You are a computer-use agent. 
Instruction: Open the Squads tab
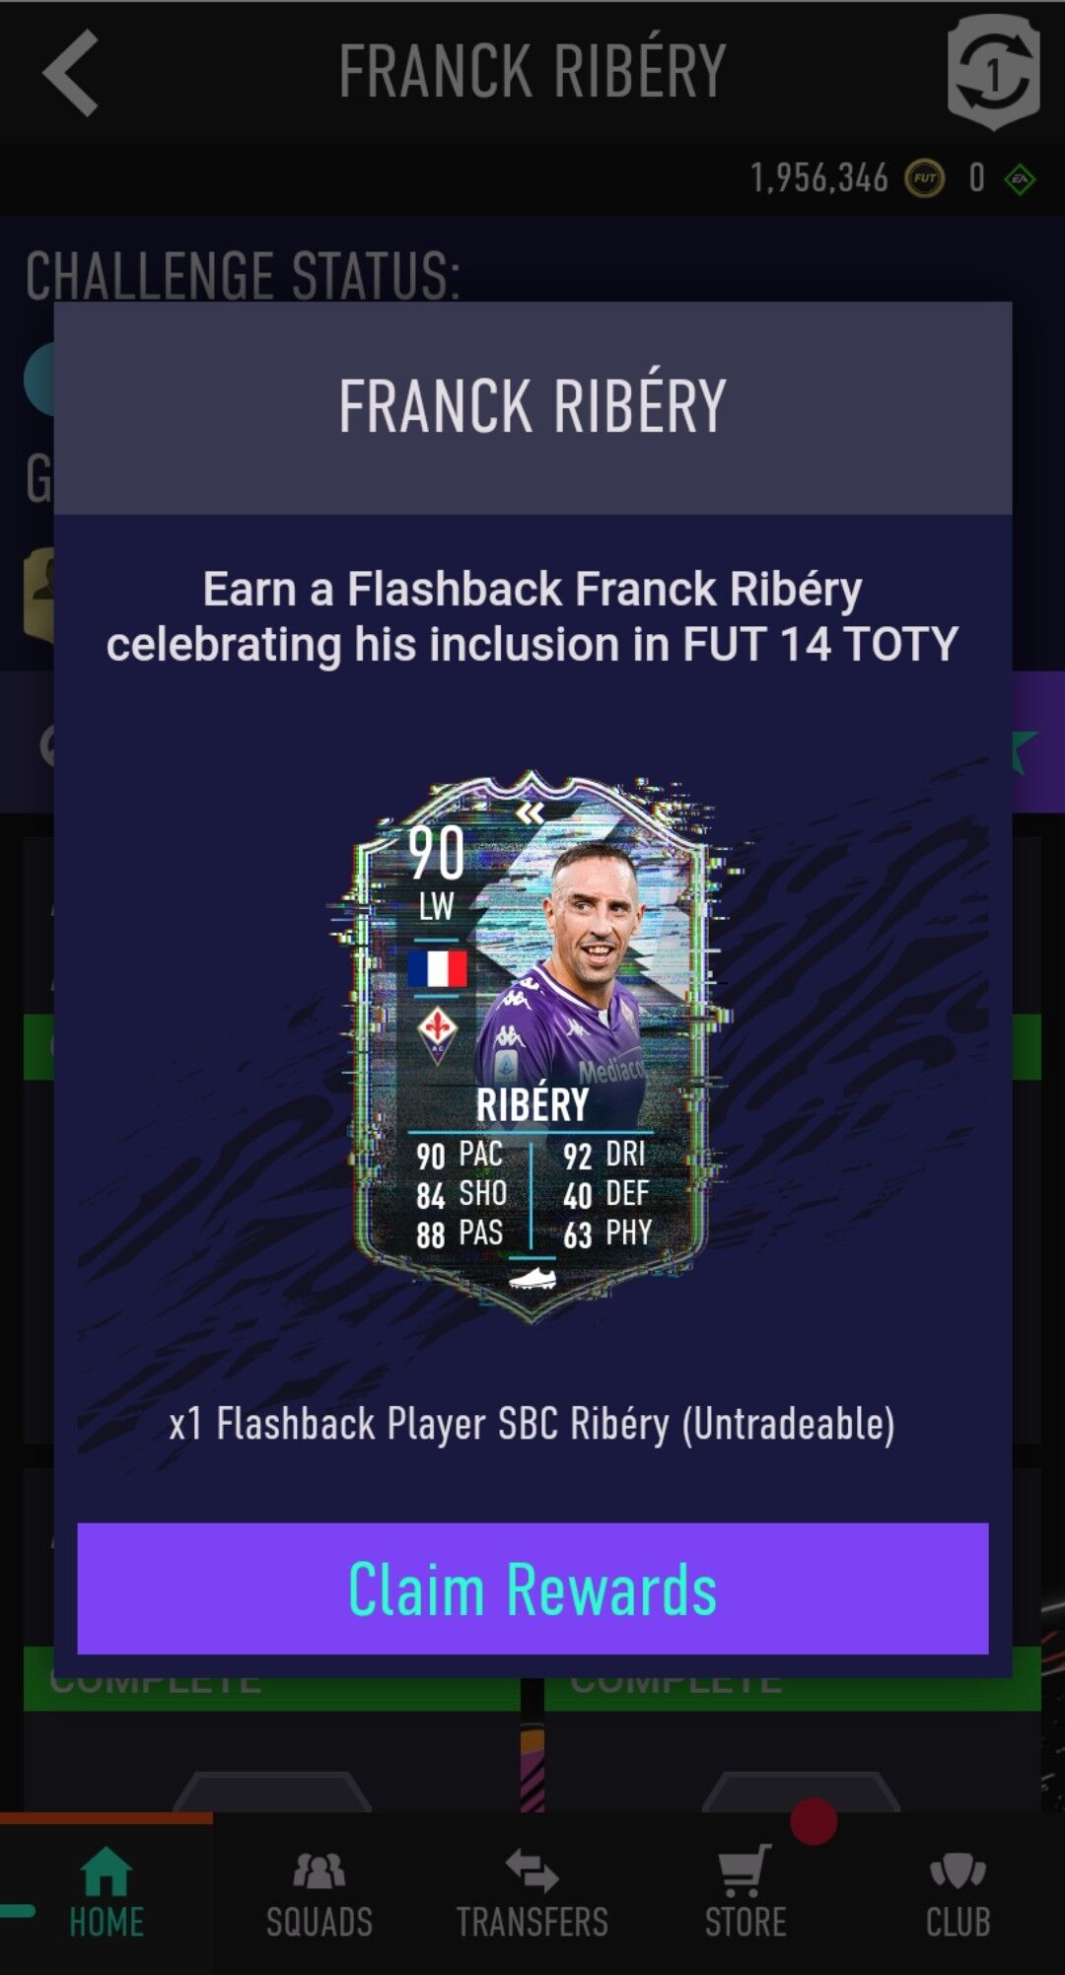tap(319, 1893)
